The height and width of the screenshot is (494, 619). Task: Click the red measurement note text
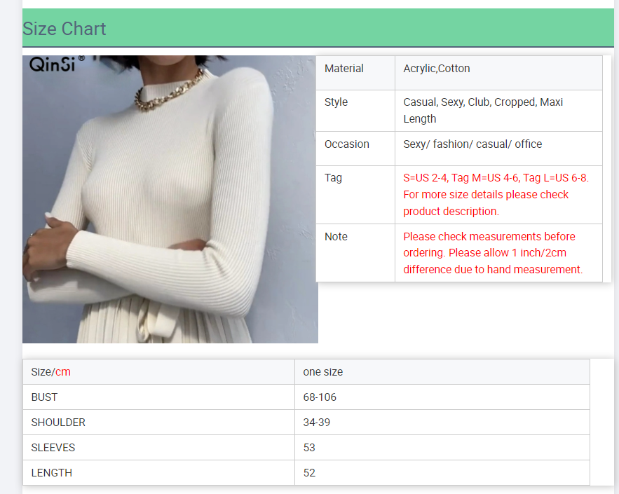tap(492, 253)
